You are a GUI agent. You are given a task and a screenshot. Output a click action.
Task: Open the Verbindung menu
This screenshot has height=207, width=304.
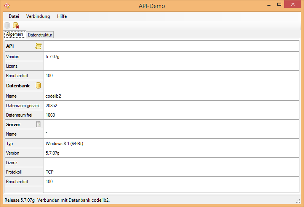(38, 16)
